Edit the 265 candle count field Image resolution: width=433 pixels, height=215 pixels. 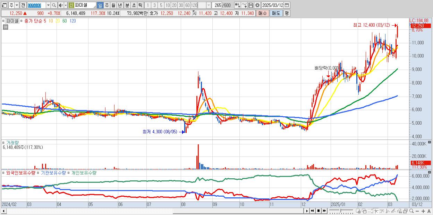(217, 5)
